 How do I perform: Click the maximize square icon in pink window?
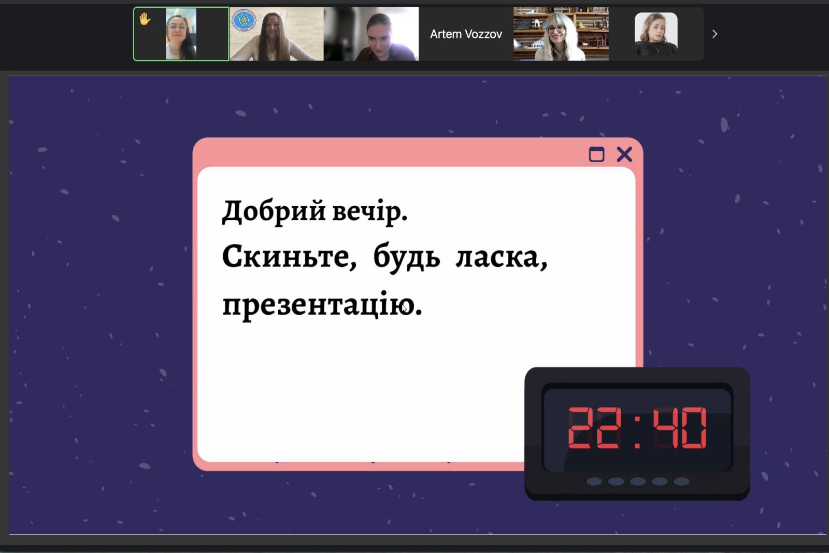click(596, 154)
